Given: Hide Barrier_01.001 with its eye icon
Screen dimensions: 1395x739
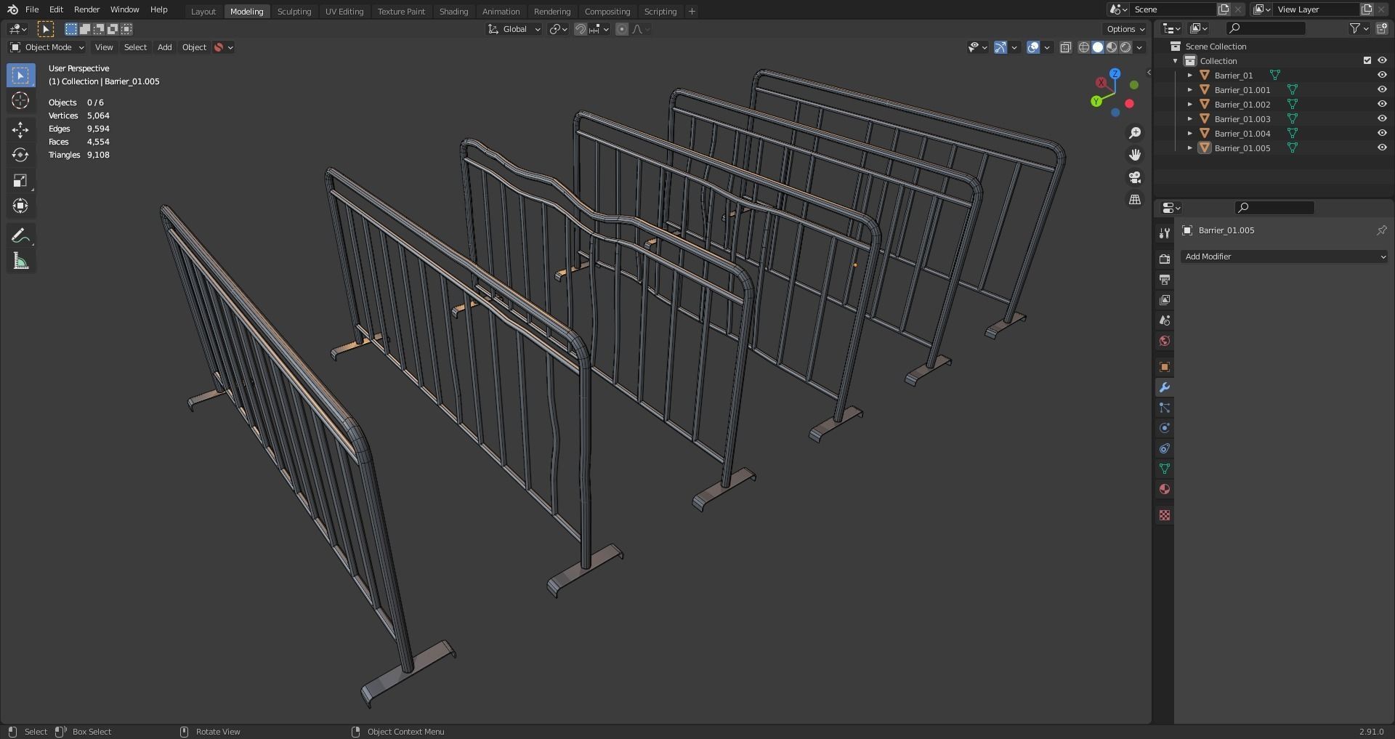Looking at the screenshot, I should tap(1382, 89).
